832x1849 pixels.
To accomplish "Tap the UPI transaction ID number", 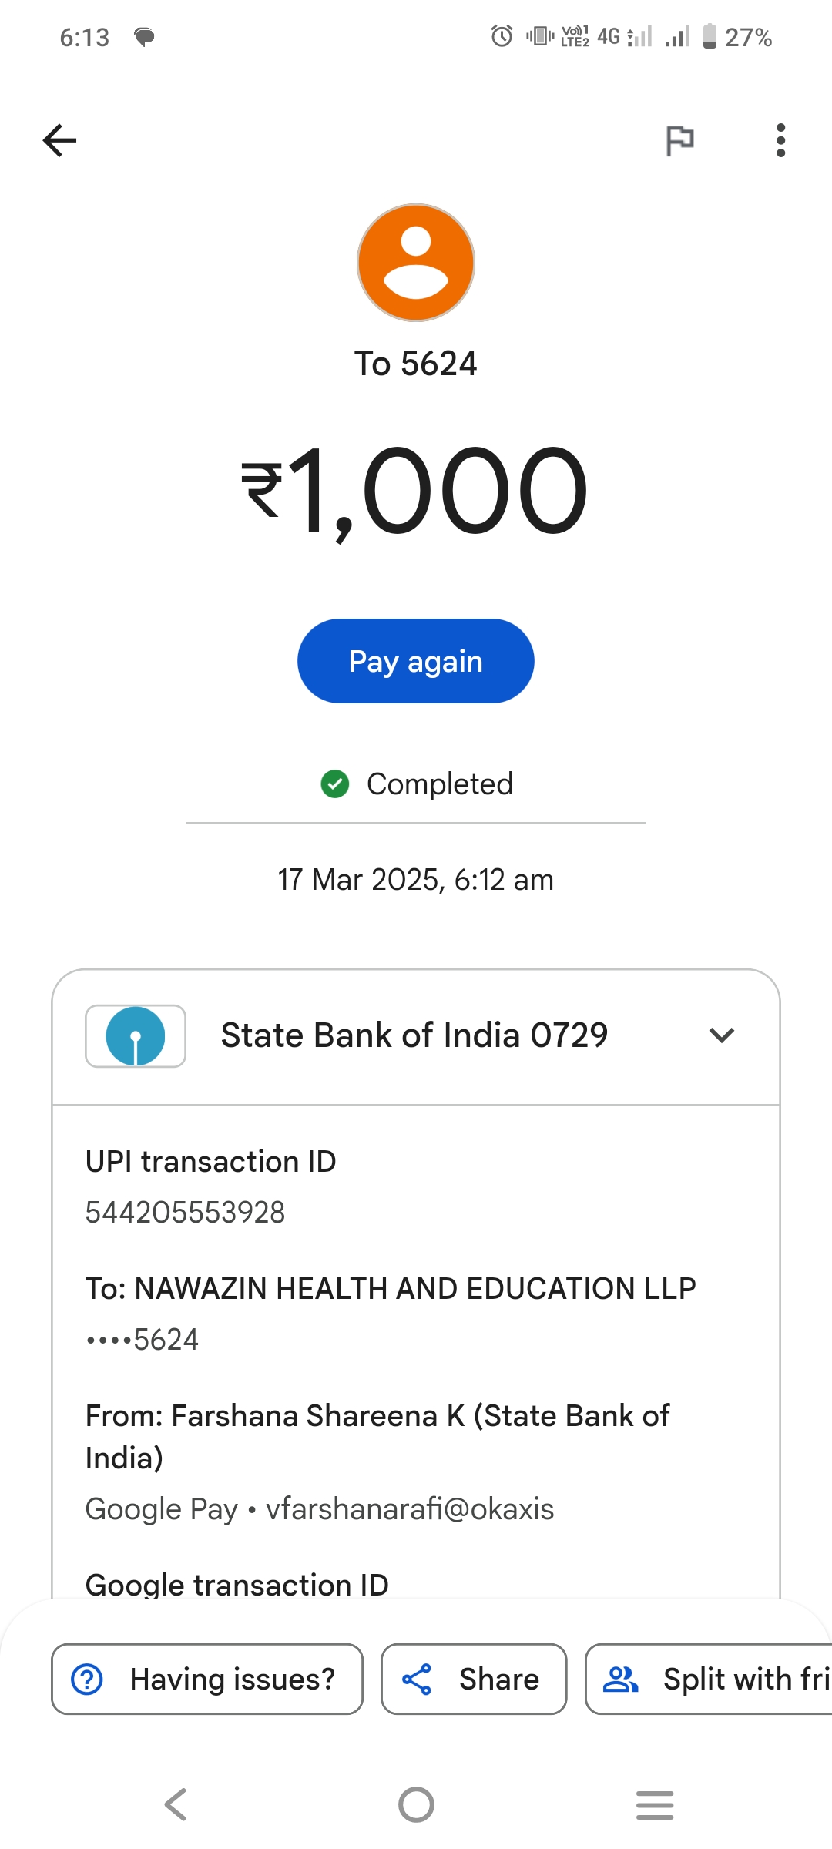I will pyautogui.click(x=185, y=1213).
